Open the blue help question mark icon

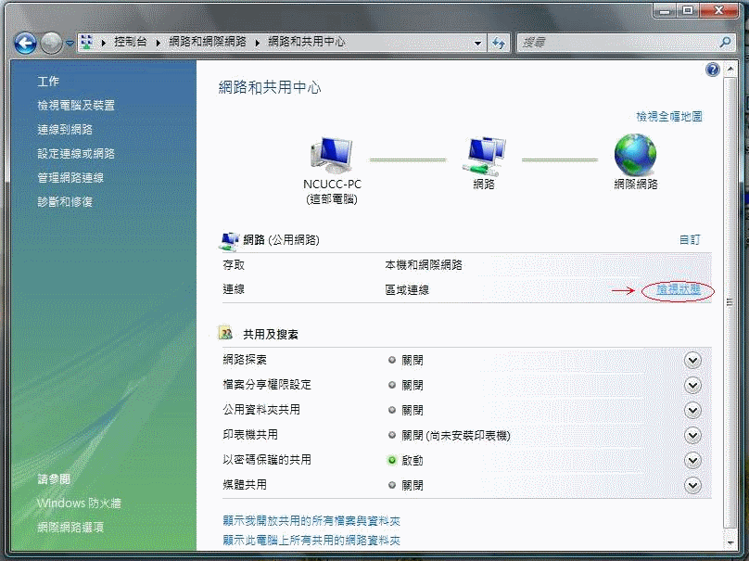[x=713, y=70]
